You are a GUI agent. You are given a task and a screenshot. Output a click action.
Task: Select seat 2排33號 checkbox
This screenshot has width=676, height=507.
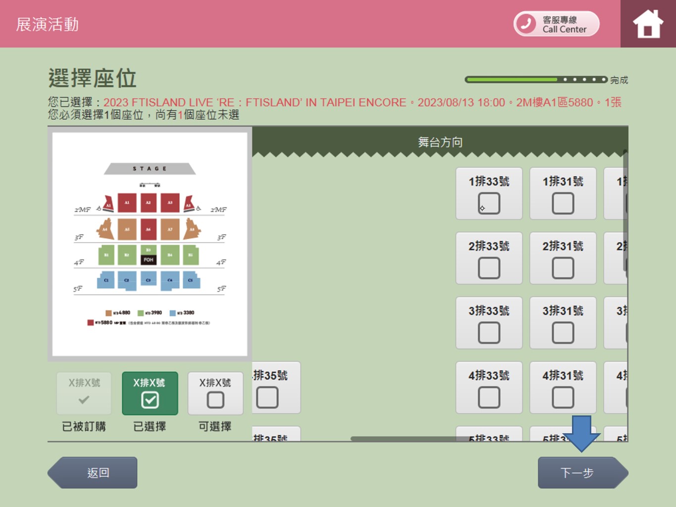(489, 268)
